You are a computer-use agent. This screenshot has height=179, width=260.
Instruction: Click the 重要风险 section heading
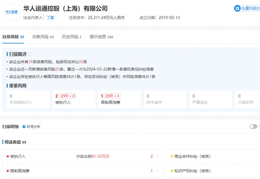(x=18, y=86)
